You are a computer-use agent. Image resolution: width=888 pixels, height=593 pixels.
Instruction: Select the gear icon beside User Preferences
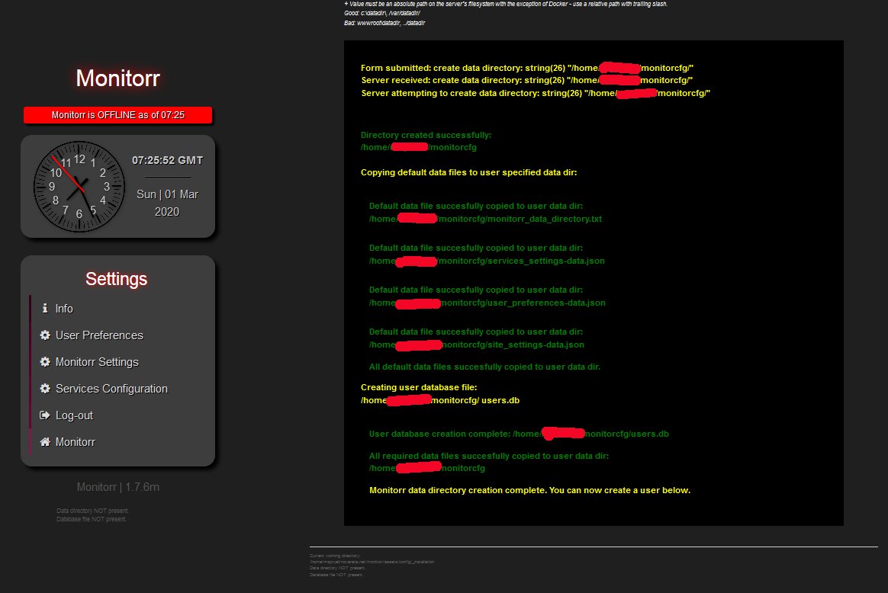tap(43, 335)
